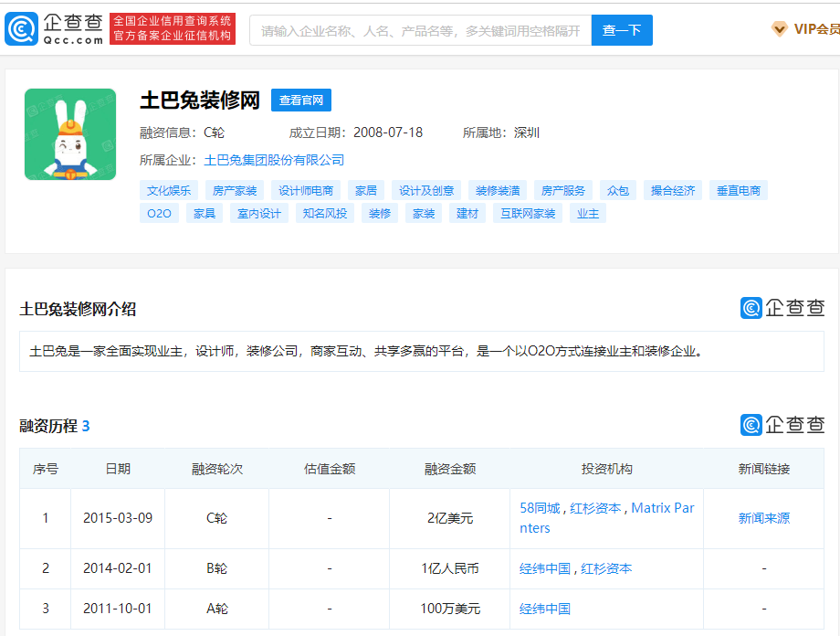Open the 58同城 investor link in C轮 row

point(540,508)
